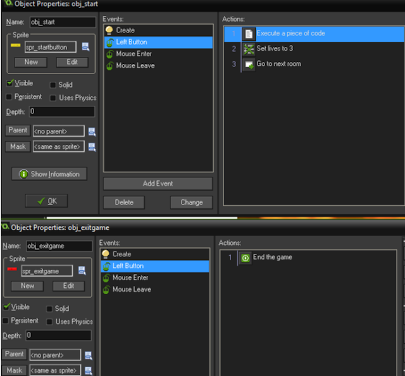405x376 pixels.
Task: Toggle Solid checkbox in obj_exitgame window
Action: [49, 308]
